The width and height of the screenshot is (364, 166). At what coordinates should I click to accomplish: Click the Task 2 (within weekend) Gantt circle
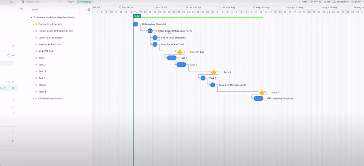point(213,85)
